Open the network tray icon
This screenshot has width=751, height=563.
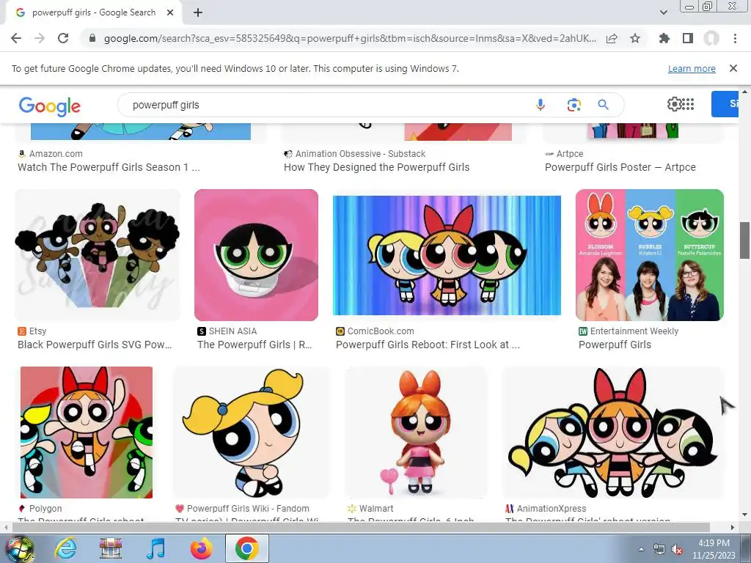click(x=659, y=550)
